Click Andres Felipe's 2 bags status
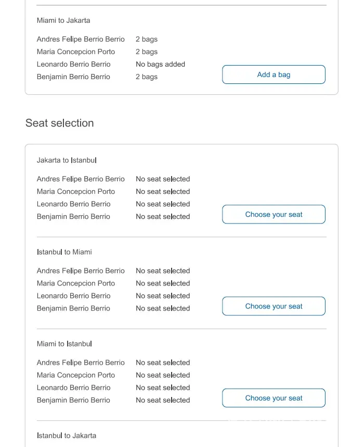Screen dimensions: 364x447 coord(147,40)
